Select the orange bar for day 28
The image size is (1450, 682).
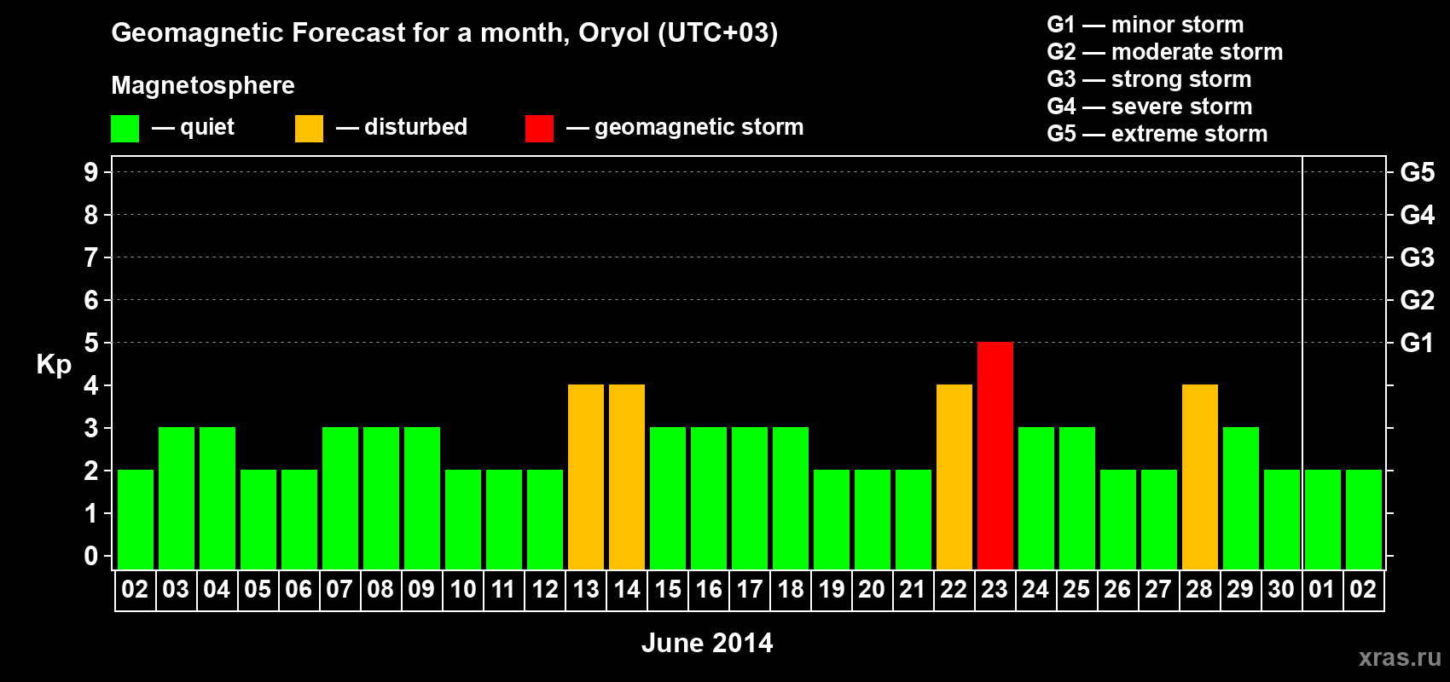(x=1200, y=477)
